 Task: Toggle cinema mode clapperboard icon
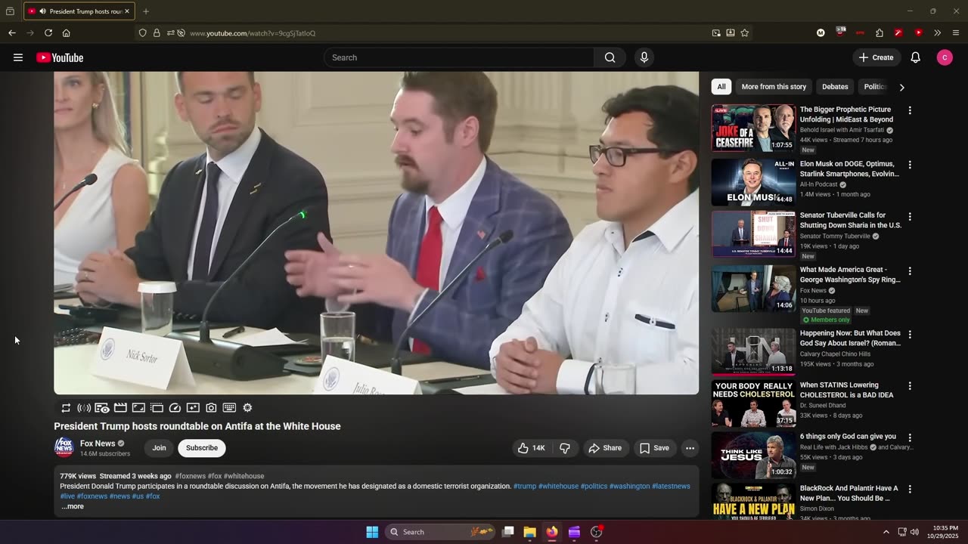pyautogui.click(x=120, y=408)
